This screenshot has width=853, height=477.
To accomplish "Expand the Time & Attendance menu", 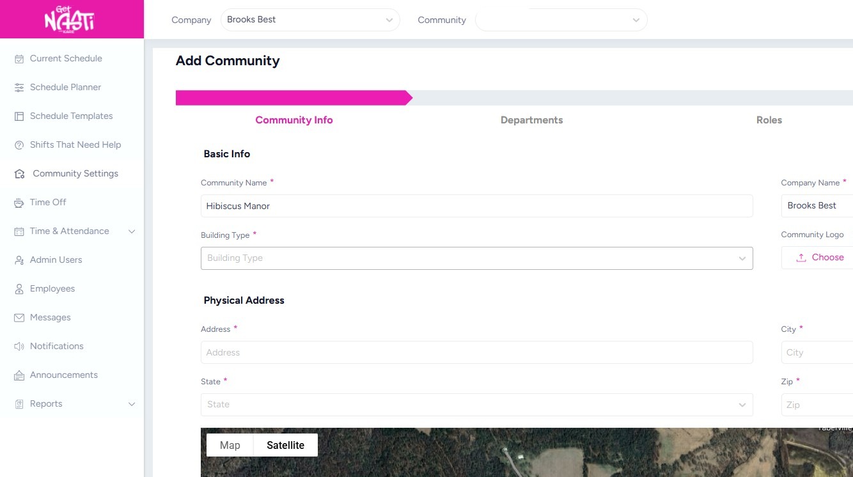I will 132,231.
